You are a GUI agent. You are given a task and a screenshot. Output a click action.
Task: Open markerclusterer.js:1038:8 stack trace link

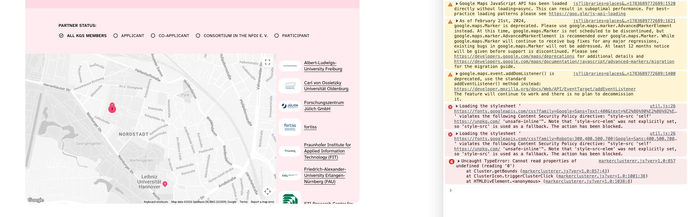click(588, 182)
